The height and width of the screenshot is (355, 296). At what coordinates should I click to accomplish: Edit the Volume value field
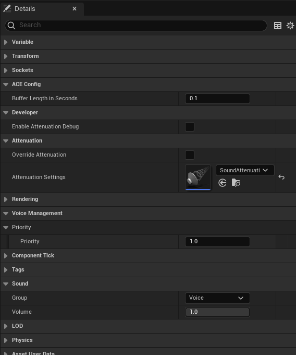217,312
